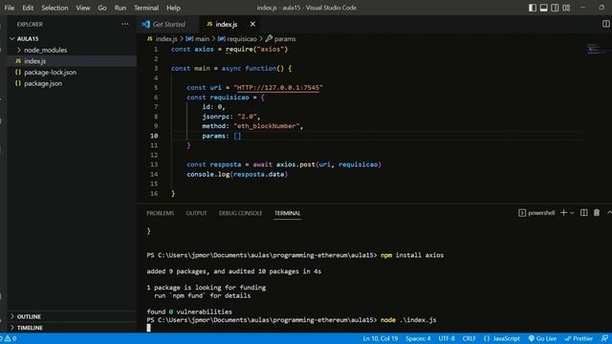
Task: Create a new terminal with plus icon
Action: point(563,213)
